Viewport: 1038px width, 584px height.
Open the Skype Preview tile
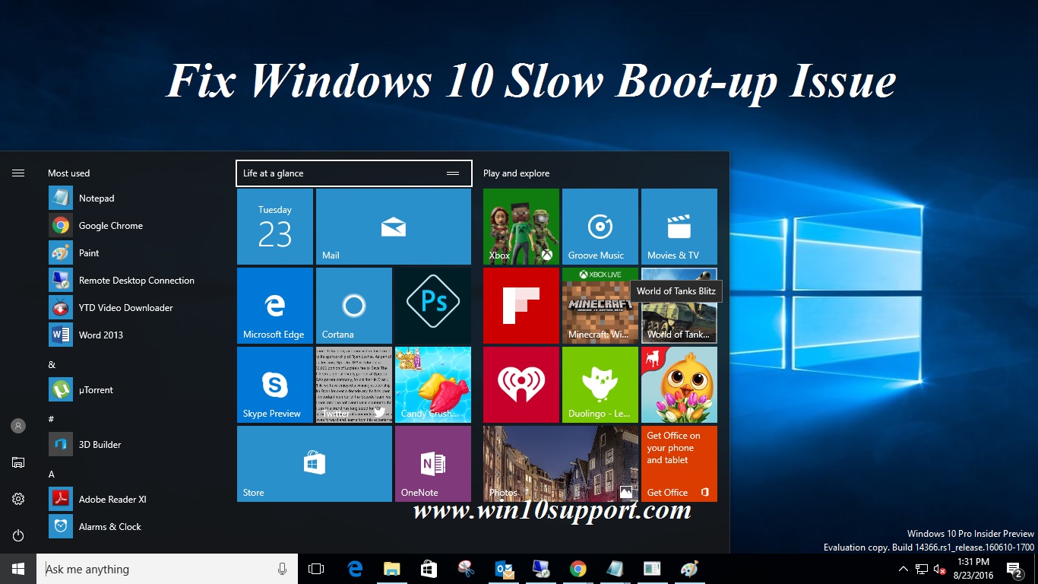pos(275,385)
